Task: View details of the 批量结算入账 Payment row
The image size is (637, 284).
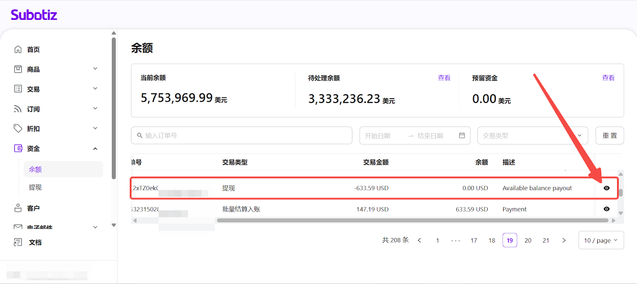Action: click(606, 209)
